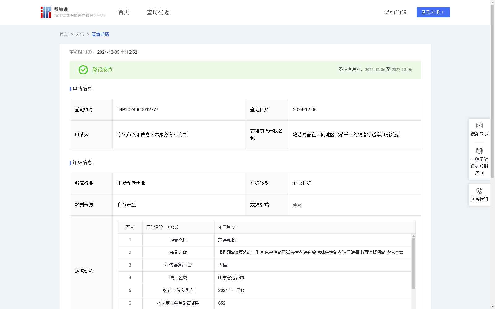Screen dimensions: 495x309
Task: Click the 笔芯商品在不同地区天猫平台 title text
Action: 346,135
